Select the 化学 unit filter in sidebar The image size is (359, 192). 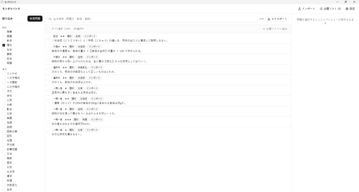tap(4, 113)
